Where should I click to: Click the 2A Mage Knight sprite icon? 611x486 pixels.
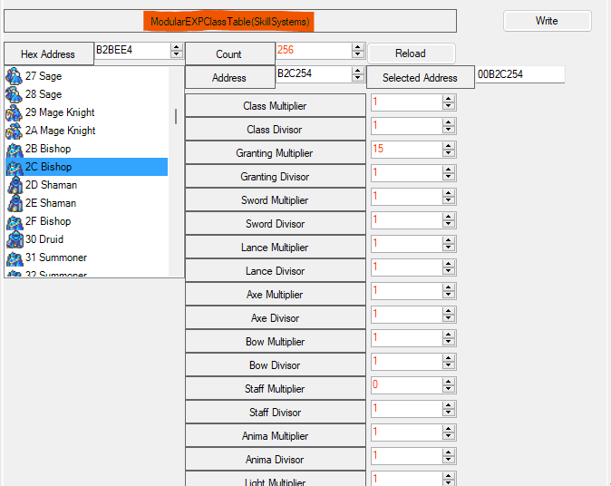(14, 131)
